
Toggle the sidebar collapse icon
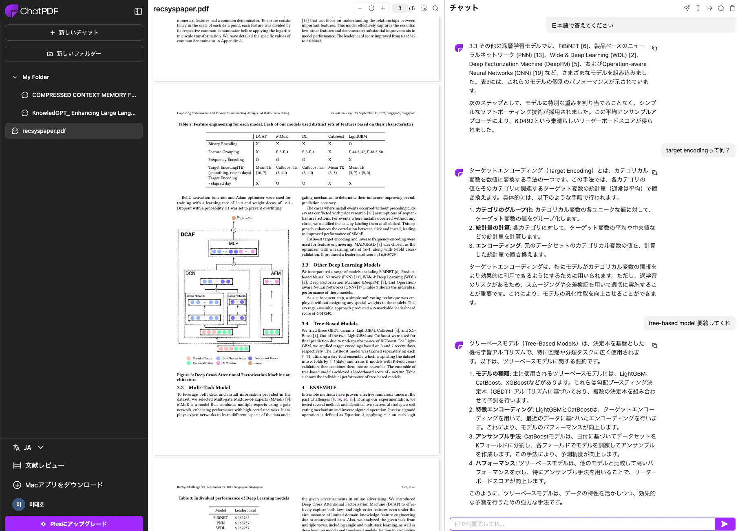[138, 11]
